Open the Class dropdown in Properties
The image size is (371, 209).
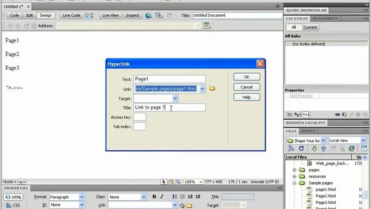143,197
